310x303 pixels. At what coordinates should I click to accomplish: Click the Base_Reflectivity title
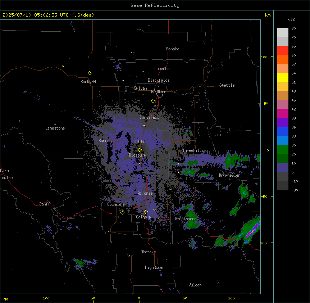[x=155, y=5]
